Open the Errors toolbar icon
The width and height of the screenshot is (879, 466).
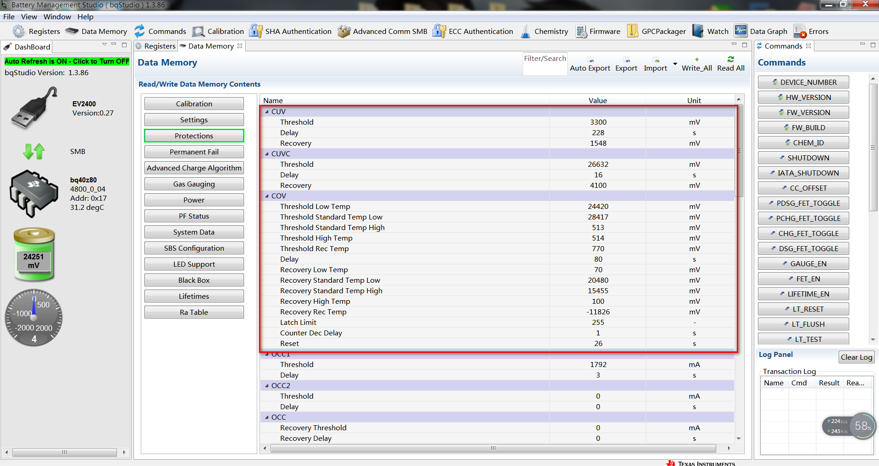click(800, 31)
